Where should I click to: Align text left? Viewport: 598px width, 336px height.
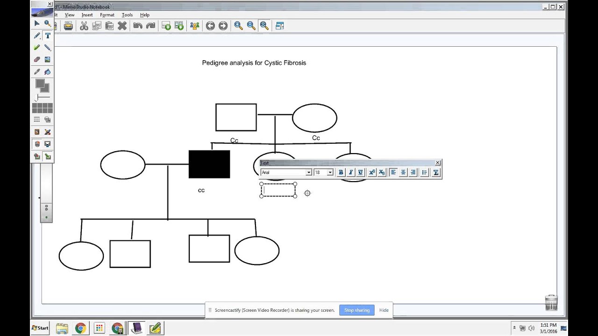pyautogui.click(x=393, y=172)
